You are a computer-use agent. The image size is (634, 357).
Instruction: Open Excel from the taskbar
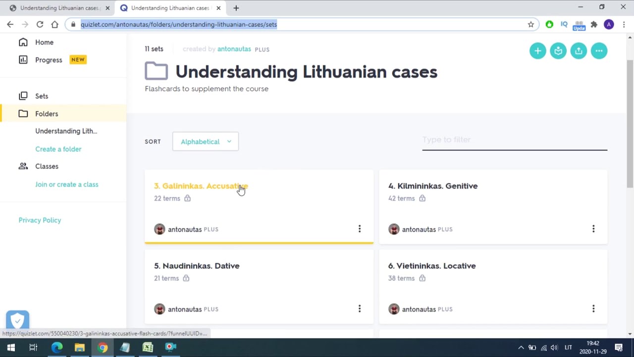click(x=148, y=348)
